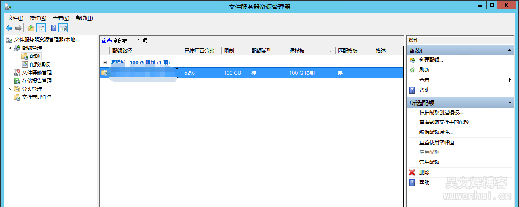The image size is (519, 207).
Task: Click the blue question mark Help toolbar icon
Action: 53,28
